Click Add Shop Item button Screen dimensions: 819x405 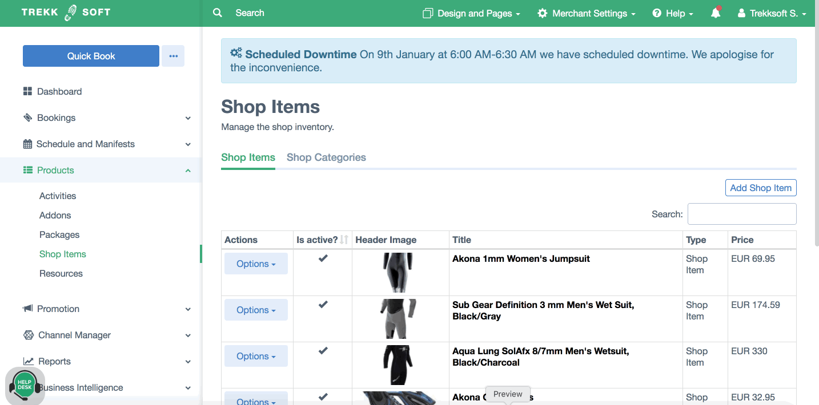761,188
